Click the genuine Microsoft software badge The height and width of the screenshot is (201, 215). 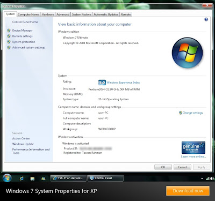tap(193, 147)
